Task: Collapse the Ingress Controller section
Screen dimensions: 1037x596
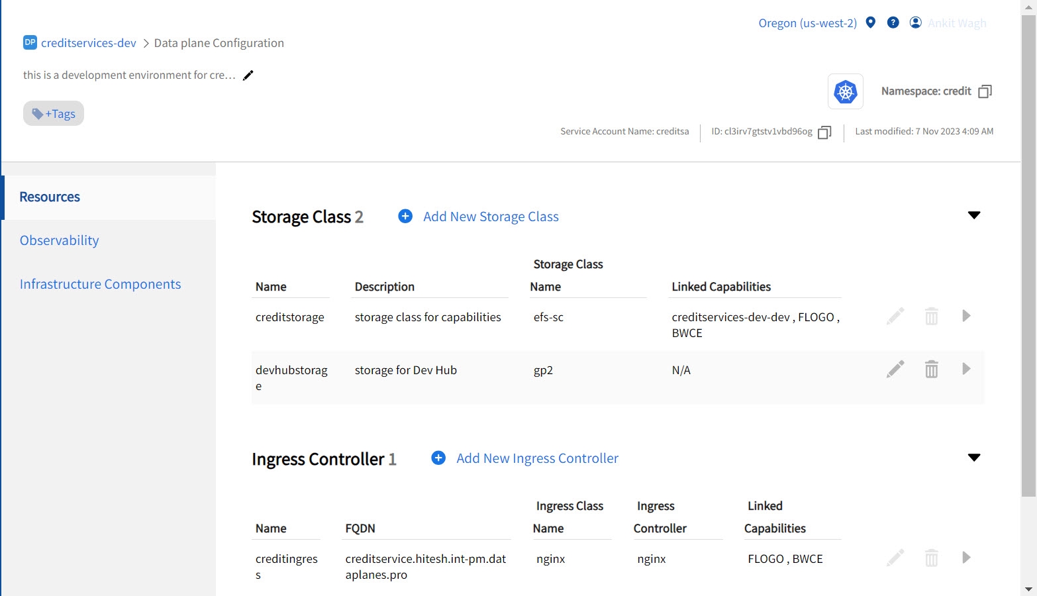Action: (974, 458)
